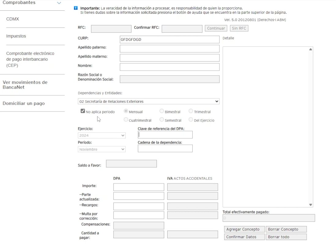
Task: Open the Período Noviembre dropdown
Action: click(102, 149)
